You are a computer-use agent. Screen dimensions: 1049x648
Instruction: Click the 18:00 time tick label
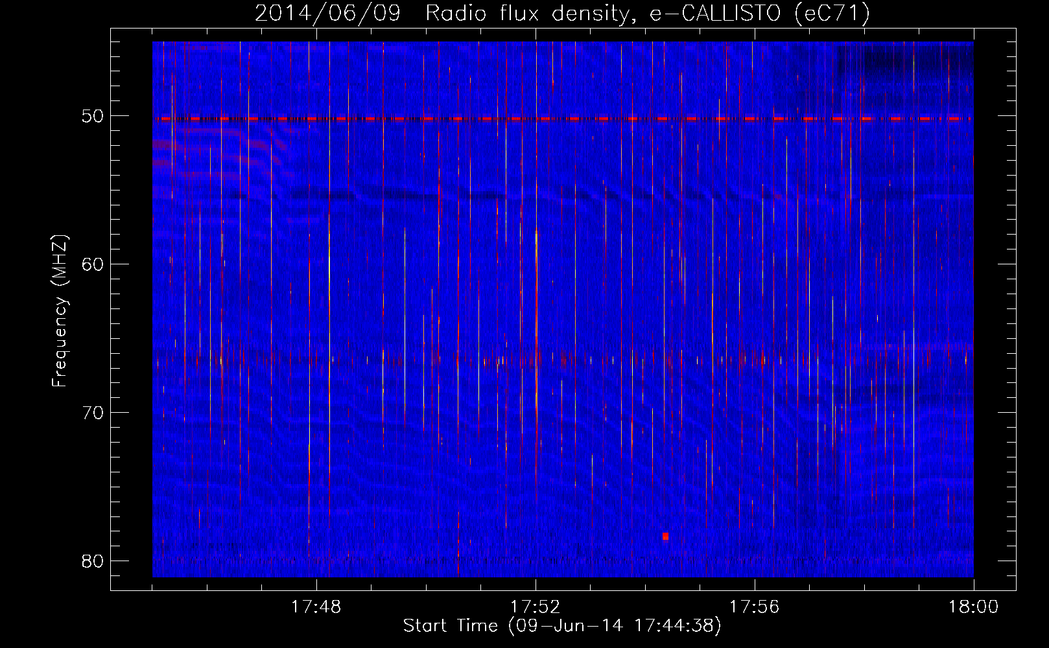[x=973, y=607]
